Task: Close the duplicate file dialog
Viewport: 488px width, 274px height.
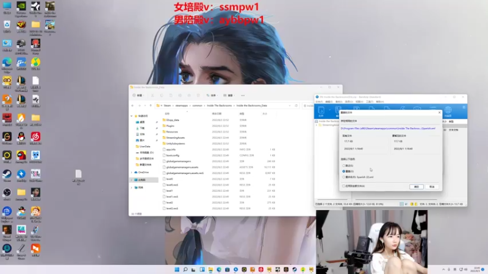Action: tap(439, 113)
